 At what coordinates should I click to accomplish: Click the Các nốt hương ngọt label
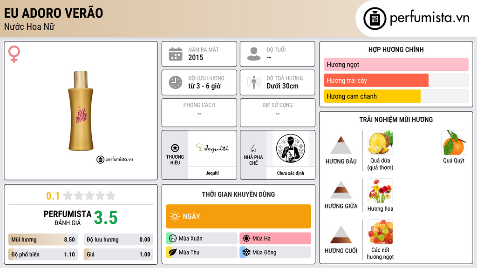pyautogui.click(x=380, y=254)
